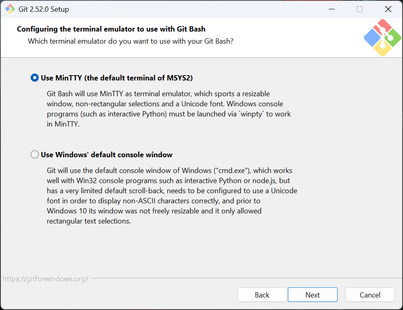Click the separator line beside the gitforwindows URL
The width and height of the screenshot is (403, 310).
246,278
